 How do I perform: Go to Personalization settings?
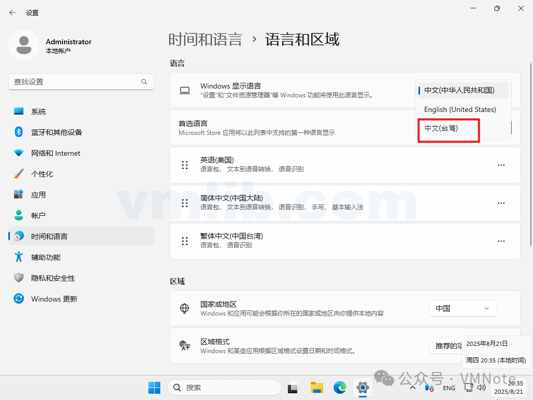(x=42, y=174)
